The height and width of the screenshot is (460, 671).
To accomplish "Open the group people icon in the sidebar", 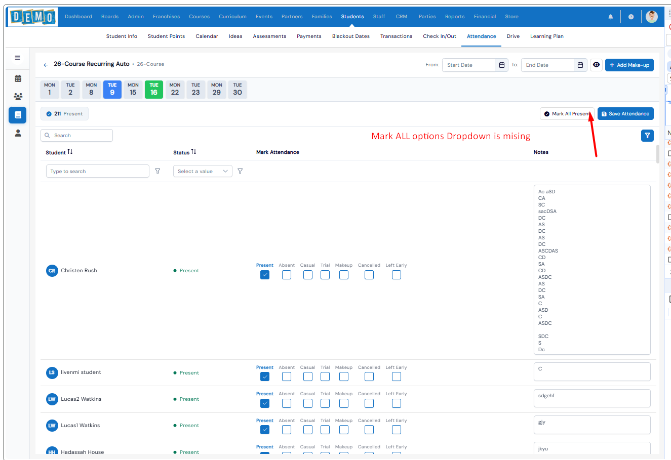I will [18, 96].
